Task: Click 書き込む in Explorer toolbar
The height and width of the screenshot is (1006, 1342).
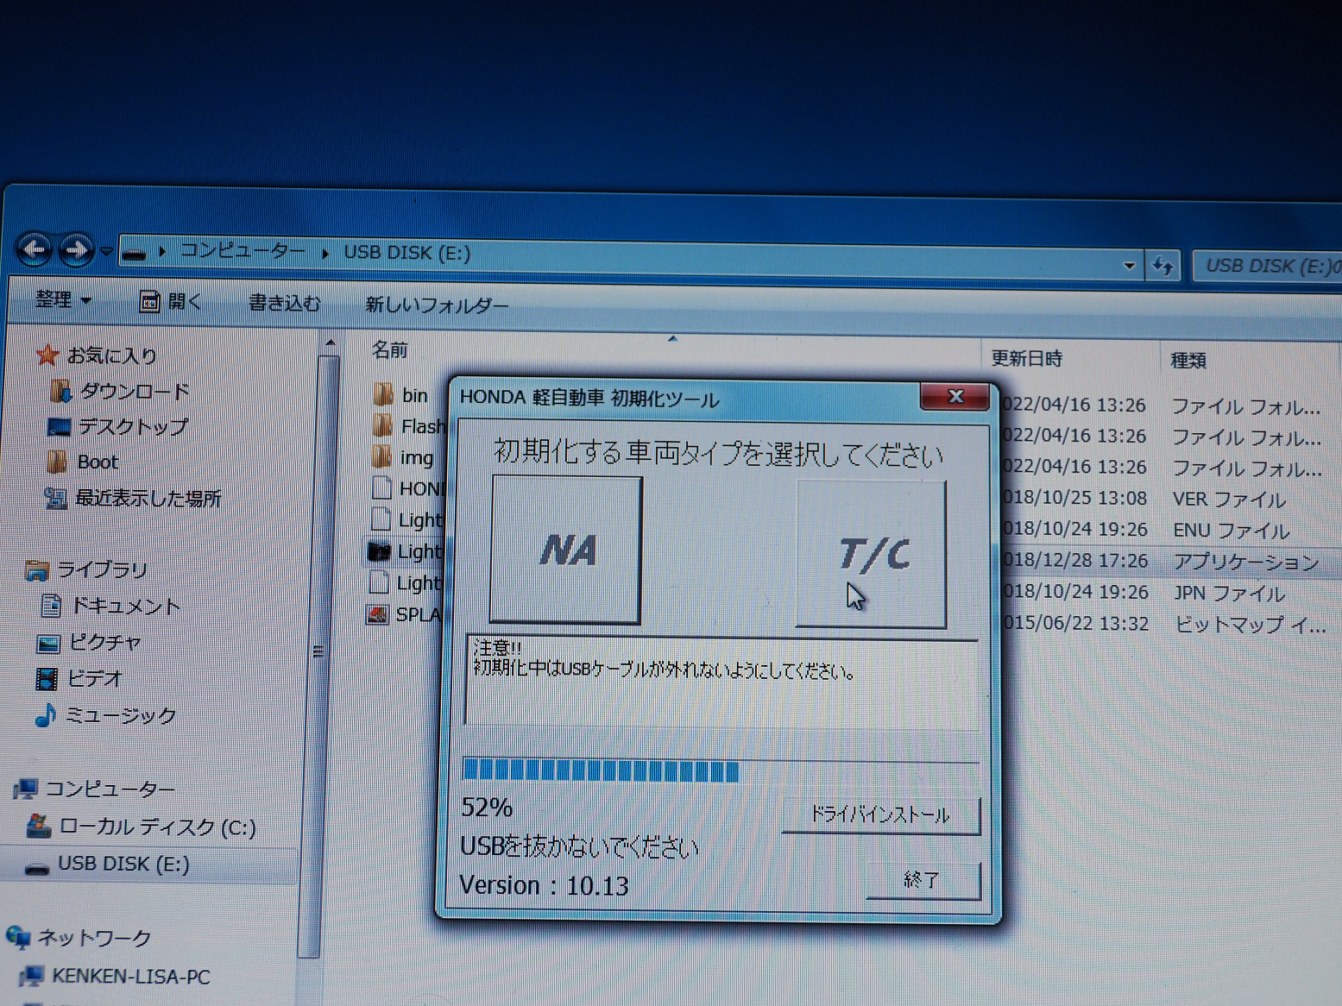Action: pyautogui.click(x=284, y=303)
